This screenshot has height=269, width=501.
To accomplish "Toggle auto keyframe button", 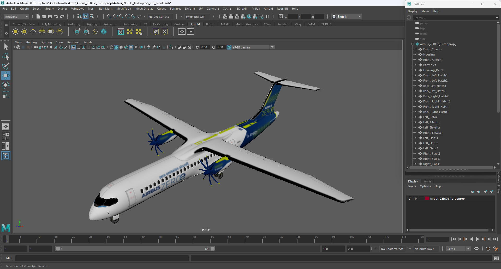I will point(488,249).
